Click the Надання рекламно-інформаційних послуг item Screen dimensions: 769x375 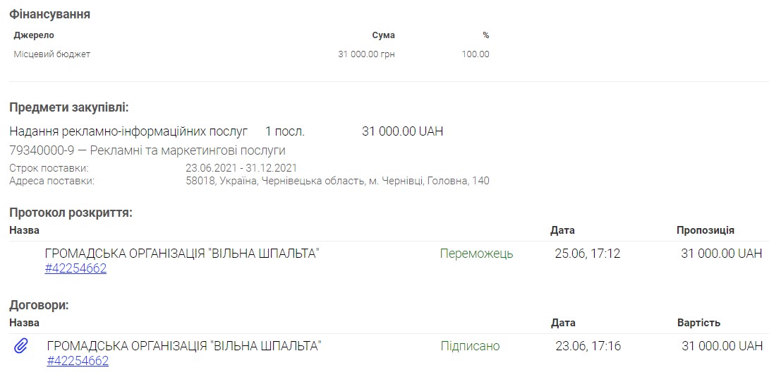tap(128, 131)
